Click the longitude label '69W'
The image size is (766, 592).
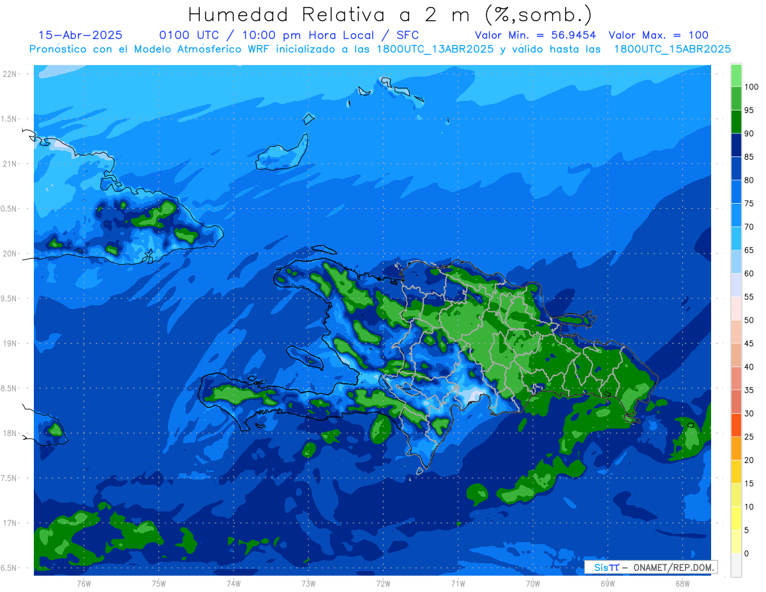[608, 584]
